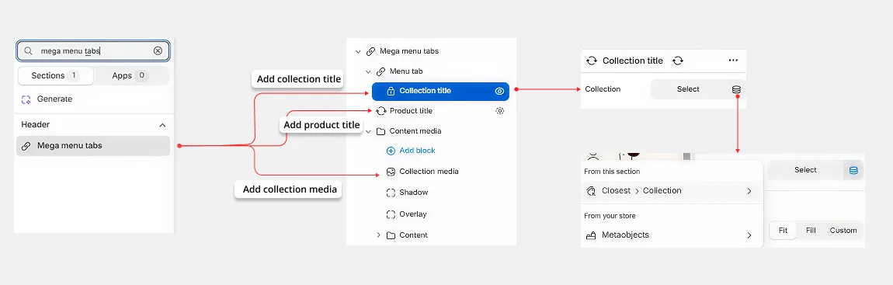Click the Generate sparkle icon

26,99
